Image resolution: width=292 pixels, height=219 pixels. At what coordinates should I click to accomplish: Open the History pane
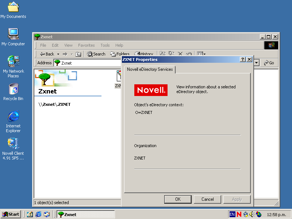pyautogui.click(x=143, y=54)
